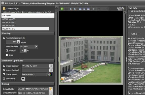Click the eye preview icon in toolbar
The width and height of the screenshot is (145, 95).
pyautogui.click(x=93, y=9)
